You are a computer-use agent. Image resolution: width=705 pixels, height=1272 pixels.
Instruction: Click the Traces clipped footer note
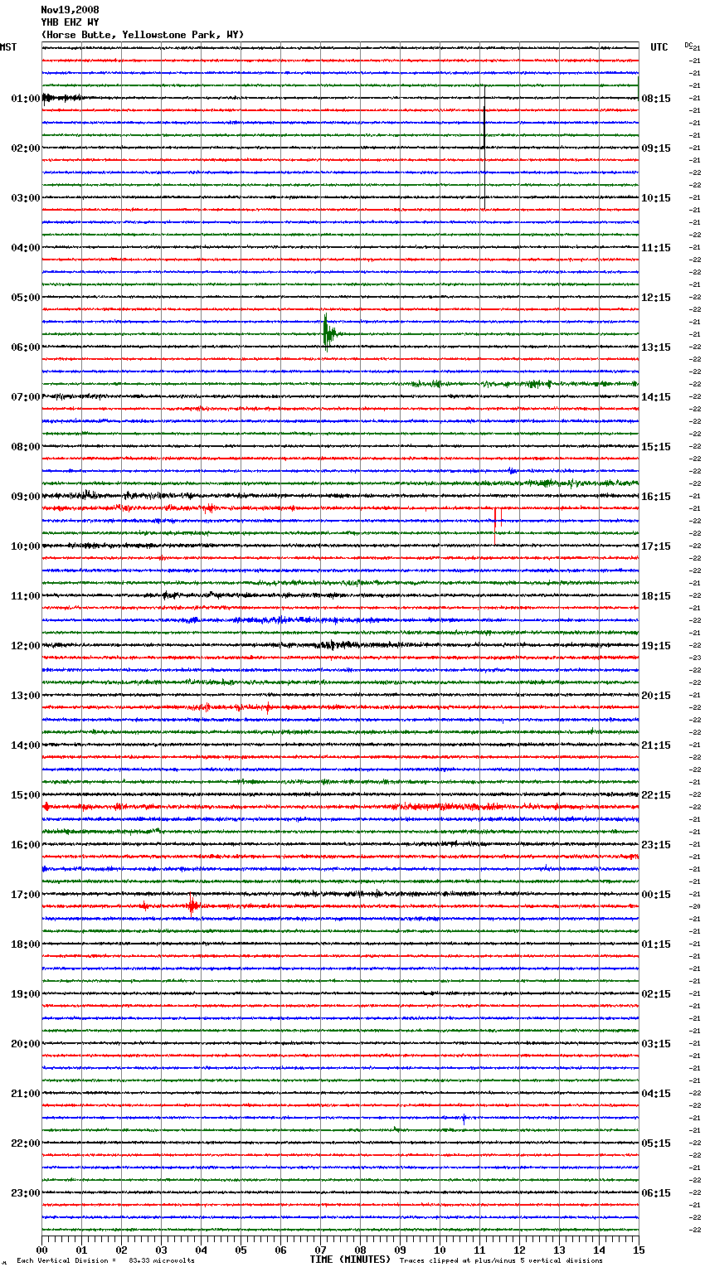(x=501, y=1261)
